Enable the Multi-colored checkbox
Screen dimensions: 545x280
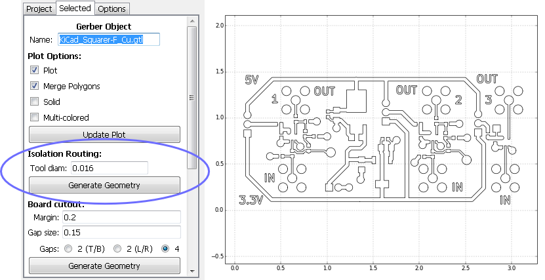(x=35, y=117)
